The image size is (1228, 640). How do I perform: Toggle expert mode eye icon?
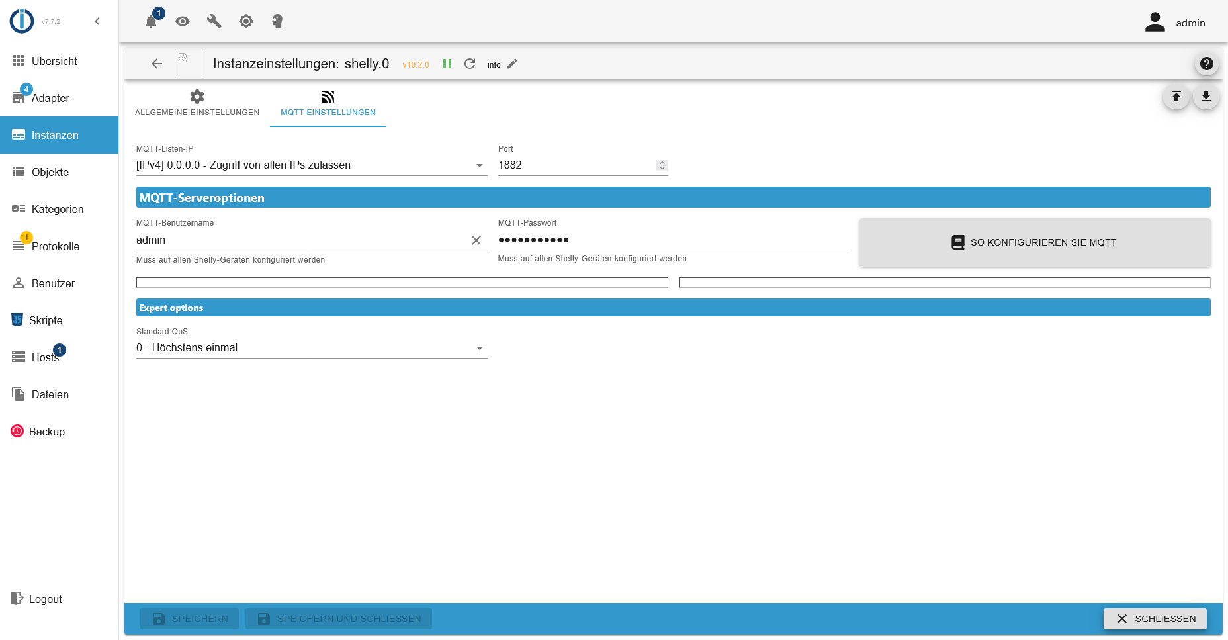183,21
